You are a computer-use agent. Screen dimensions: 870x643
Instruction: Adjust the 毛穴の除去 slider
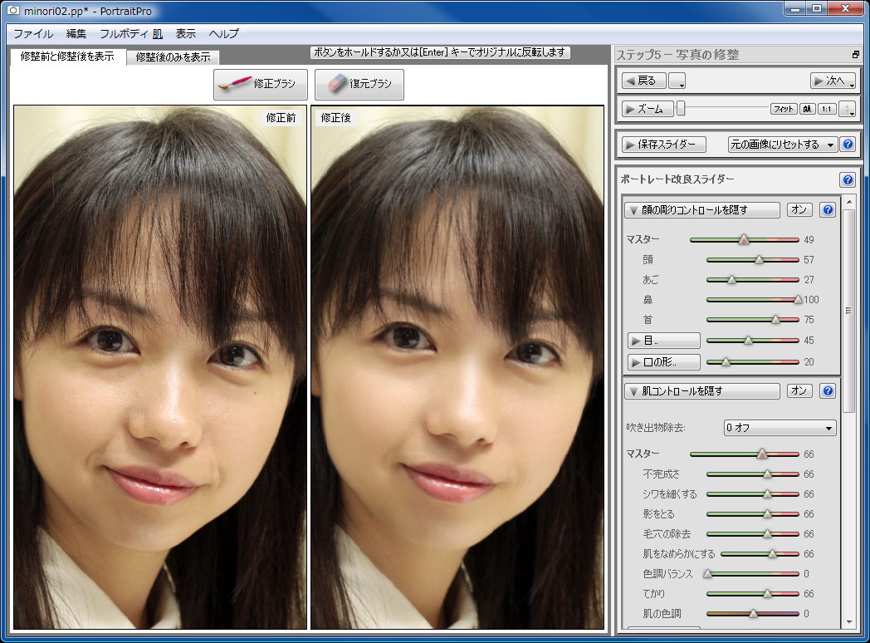click(x=752, y=533)
